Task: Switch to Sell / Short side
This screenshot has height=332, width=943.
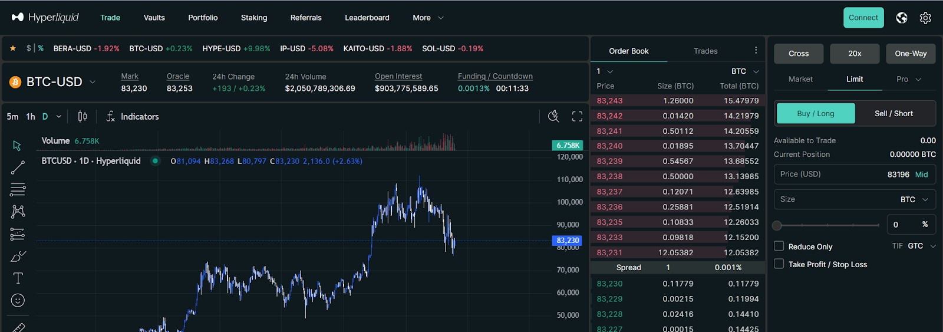Action: tap(893, 113)
